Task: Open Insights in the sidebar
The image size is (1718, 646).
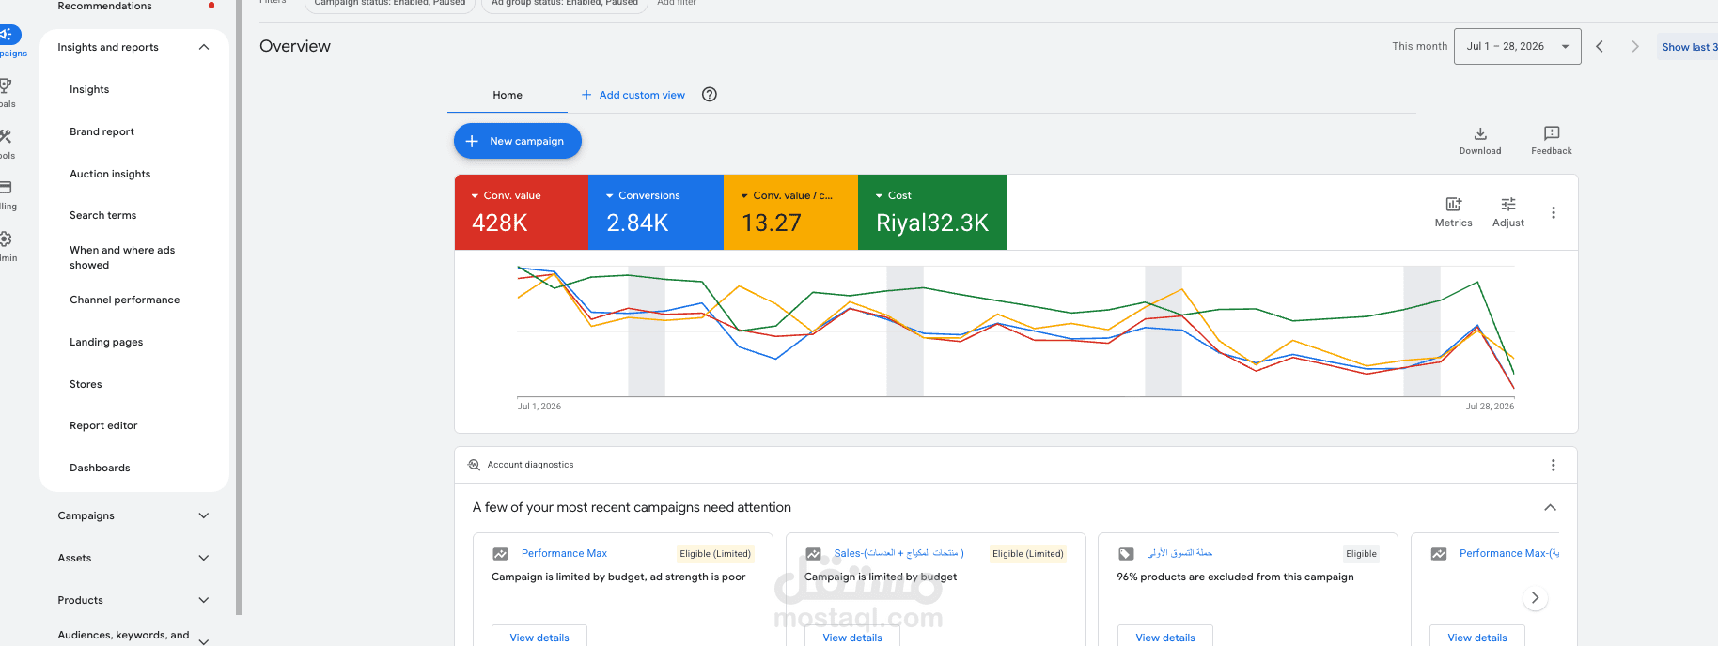Action: click(x=89, y=89)
